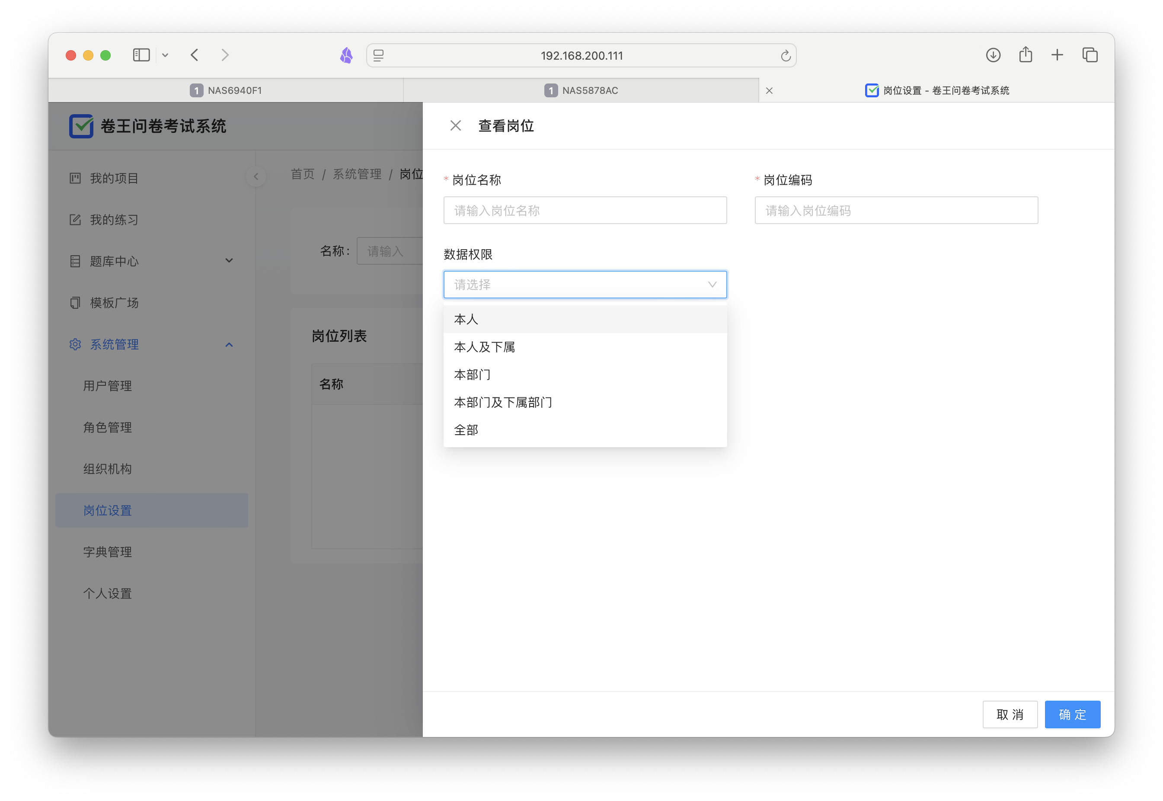Screen dimensions: 1163x801
Task: Go back with the browser back arrow
Action: tap(195, 54)
